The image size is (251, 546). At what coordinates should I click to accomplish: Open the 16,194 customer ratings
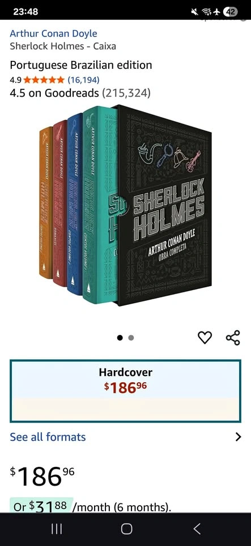pos(83,80)
